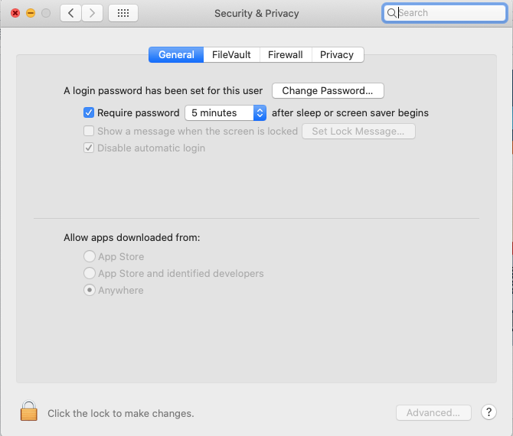Viewport: 513px width, 436px height.
Task: Open the 5 minutes delay dropdown
Action: point(225,112)
